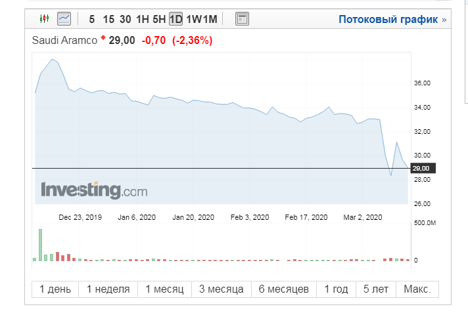This screenshot has width=468, height=313.
Task: Switch to the 3 месяца range
Action: (x=221, y=289)
